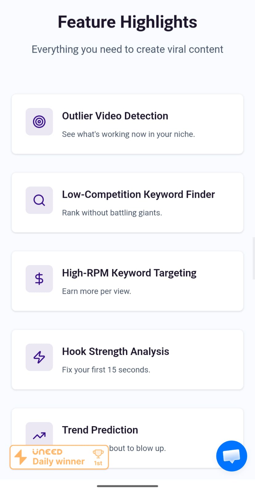Tap the bottom home indicator bar
Screen dimensions: 255x493
tap(127, 486)
